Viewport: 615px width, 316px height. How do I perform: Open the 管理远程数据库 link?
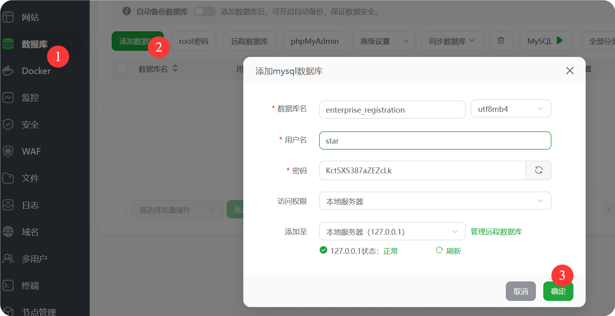click(x=496, y=232)
